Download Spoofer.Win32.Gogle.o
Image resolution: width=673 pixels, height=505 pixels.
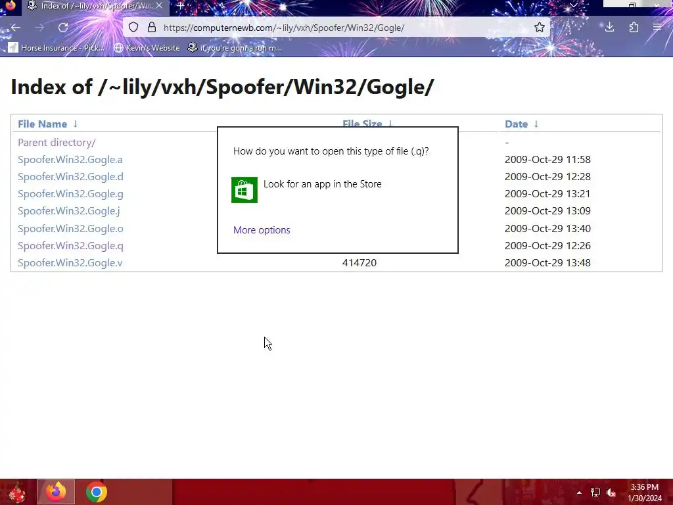point(70,228)
